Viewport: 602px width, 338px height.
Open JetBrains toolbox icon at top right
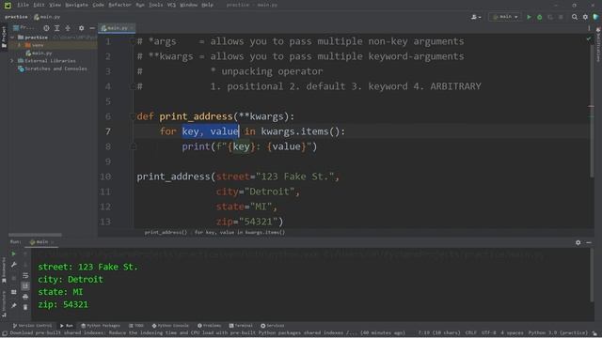[x=595, y=17]
